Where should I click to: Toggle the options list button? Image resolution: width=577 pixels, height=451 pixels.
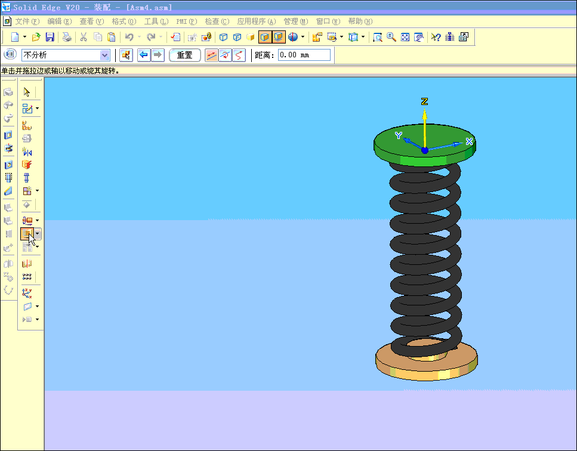10,54
